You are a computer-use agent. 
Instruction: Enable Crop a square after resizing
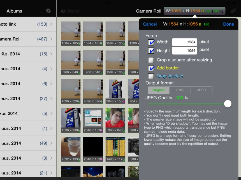pos(151,60)
